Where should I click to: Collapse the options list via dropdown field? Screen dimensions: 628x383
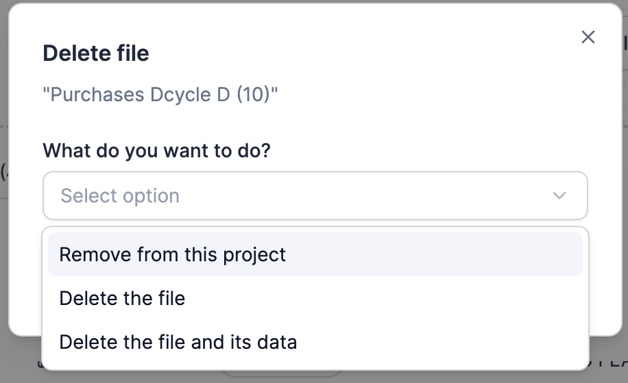pos(315,196)
